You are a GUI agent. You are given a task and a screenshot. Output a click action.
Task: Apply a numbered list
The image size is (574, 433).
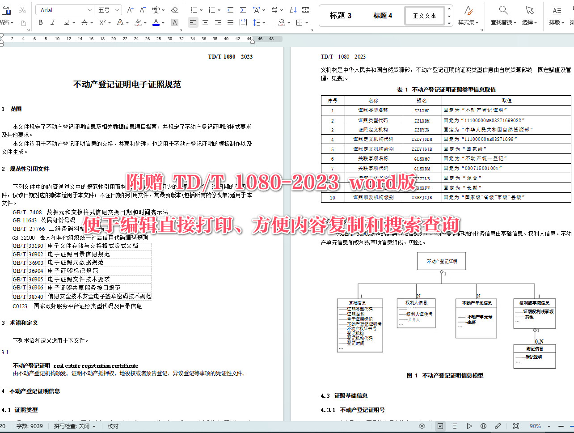click(x=211, y=9)
